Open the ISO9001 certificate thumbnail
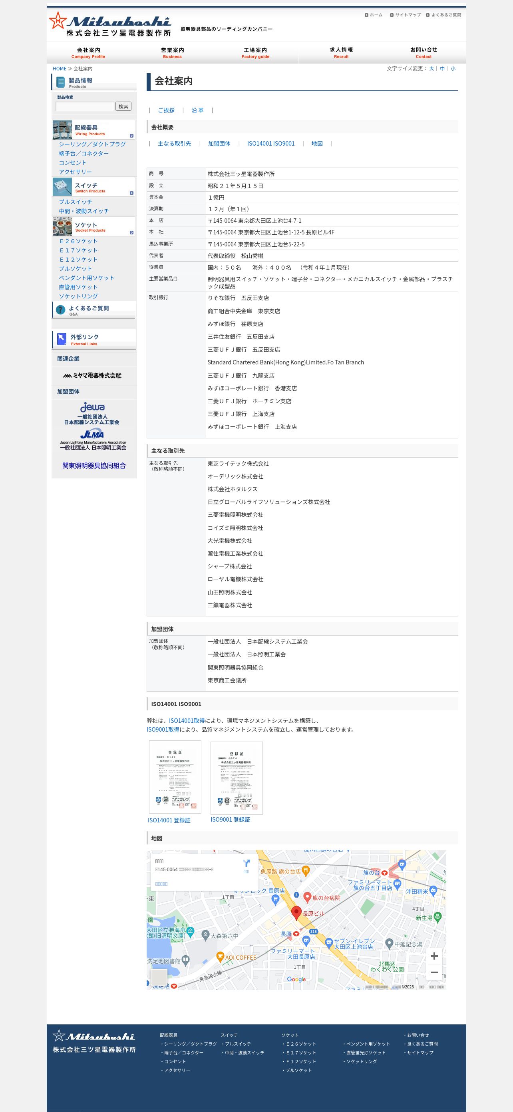The image size is (513, 1112). coord(237,778)
